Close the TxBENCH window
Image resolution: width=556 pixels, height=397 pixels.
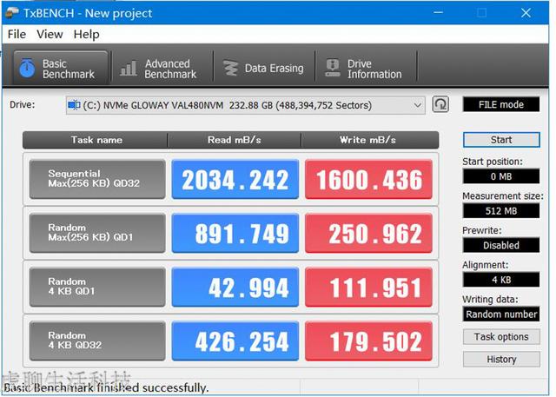click(526, 13)
